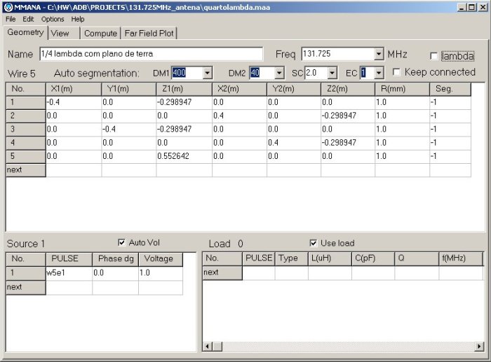Click the DM2 value field 40
Viewport: 491px width, 362px height.
[x=262, y=73]
